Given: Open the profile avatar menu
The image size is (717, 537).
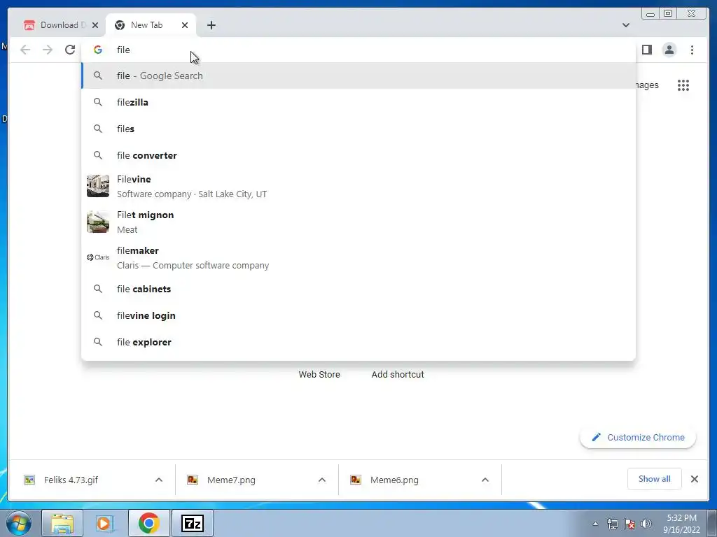Looking at the screenshot, I should (x=669, y=50).
